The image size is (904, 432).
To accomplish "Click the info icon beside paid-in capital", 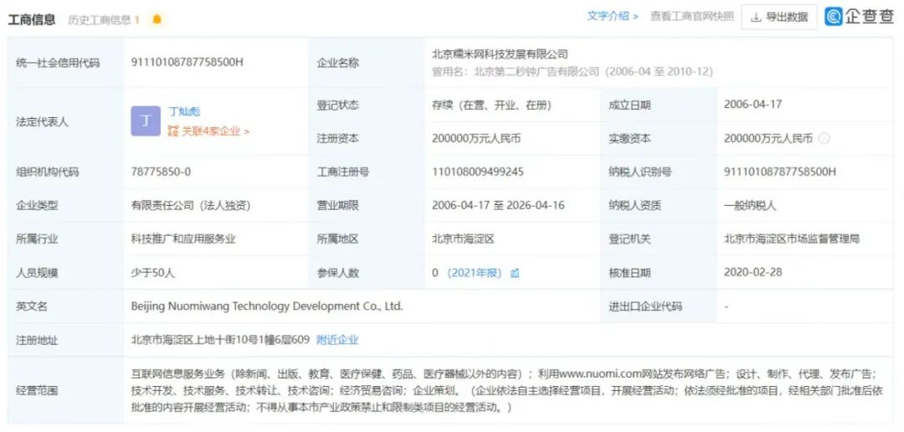I will pyautogui.click(x=824, y=138).
